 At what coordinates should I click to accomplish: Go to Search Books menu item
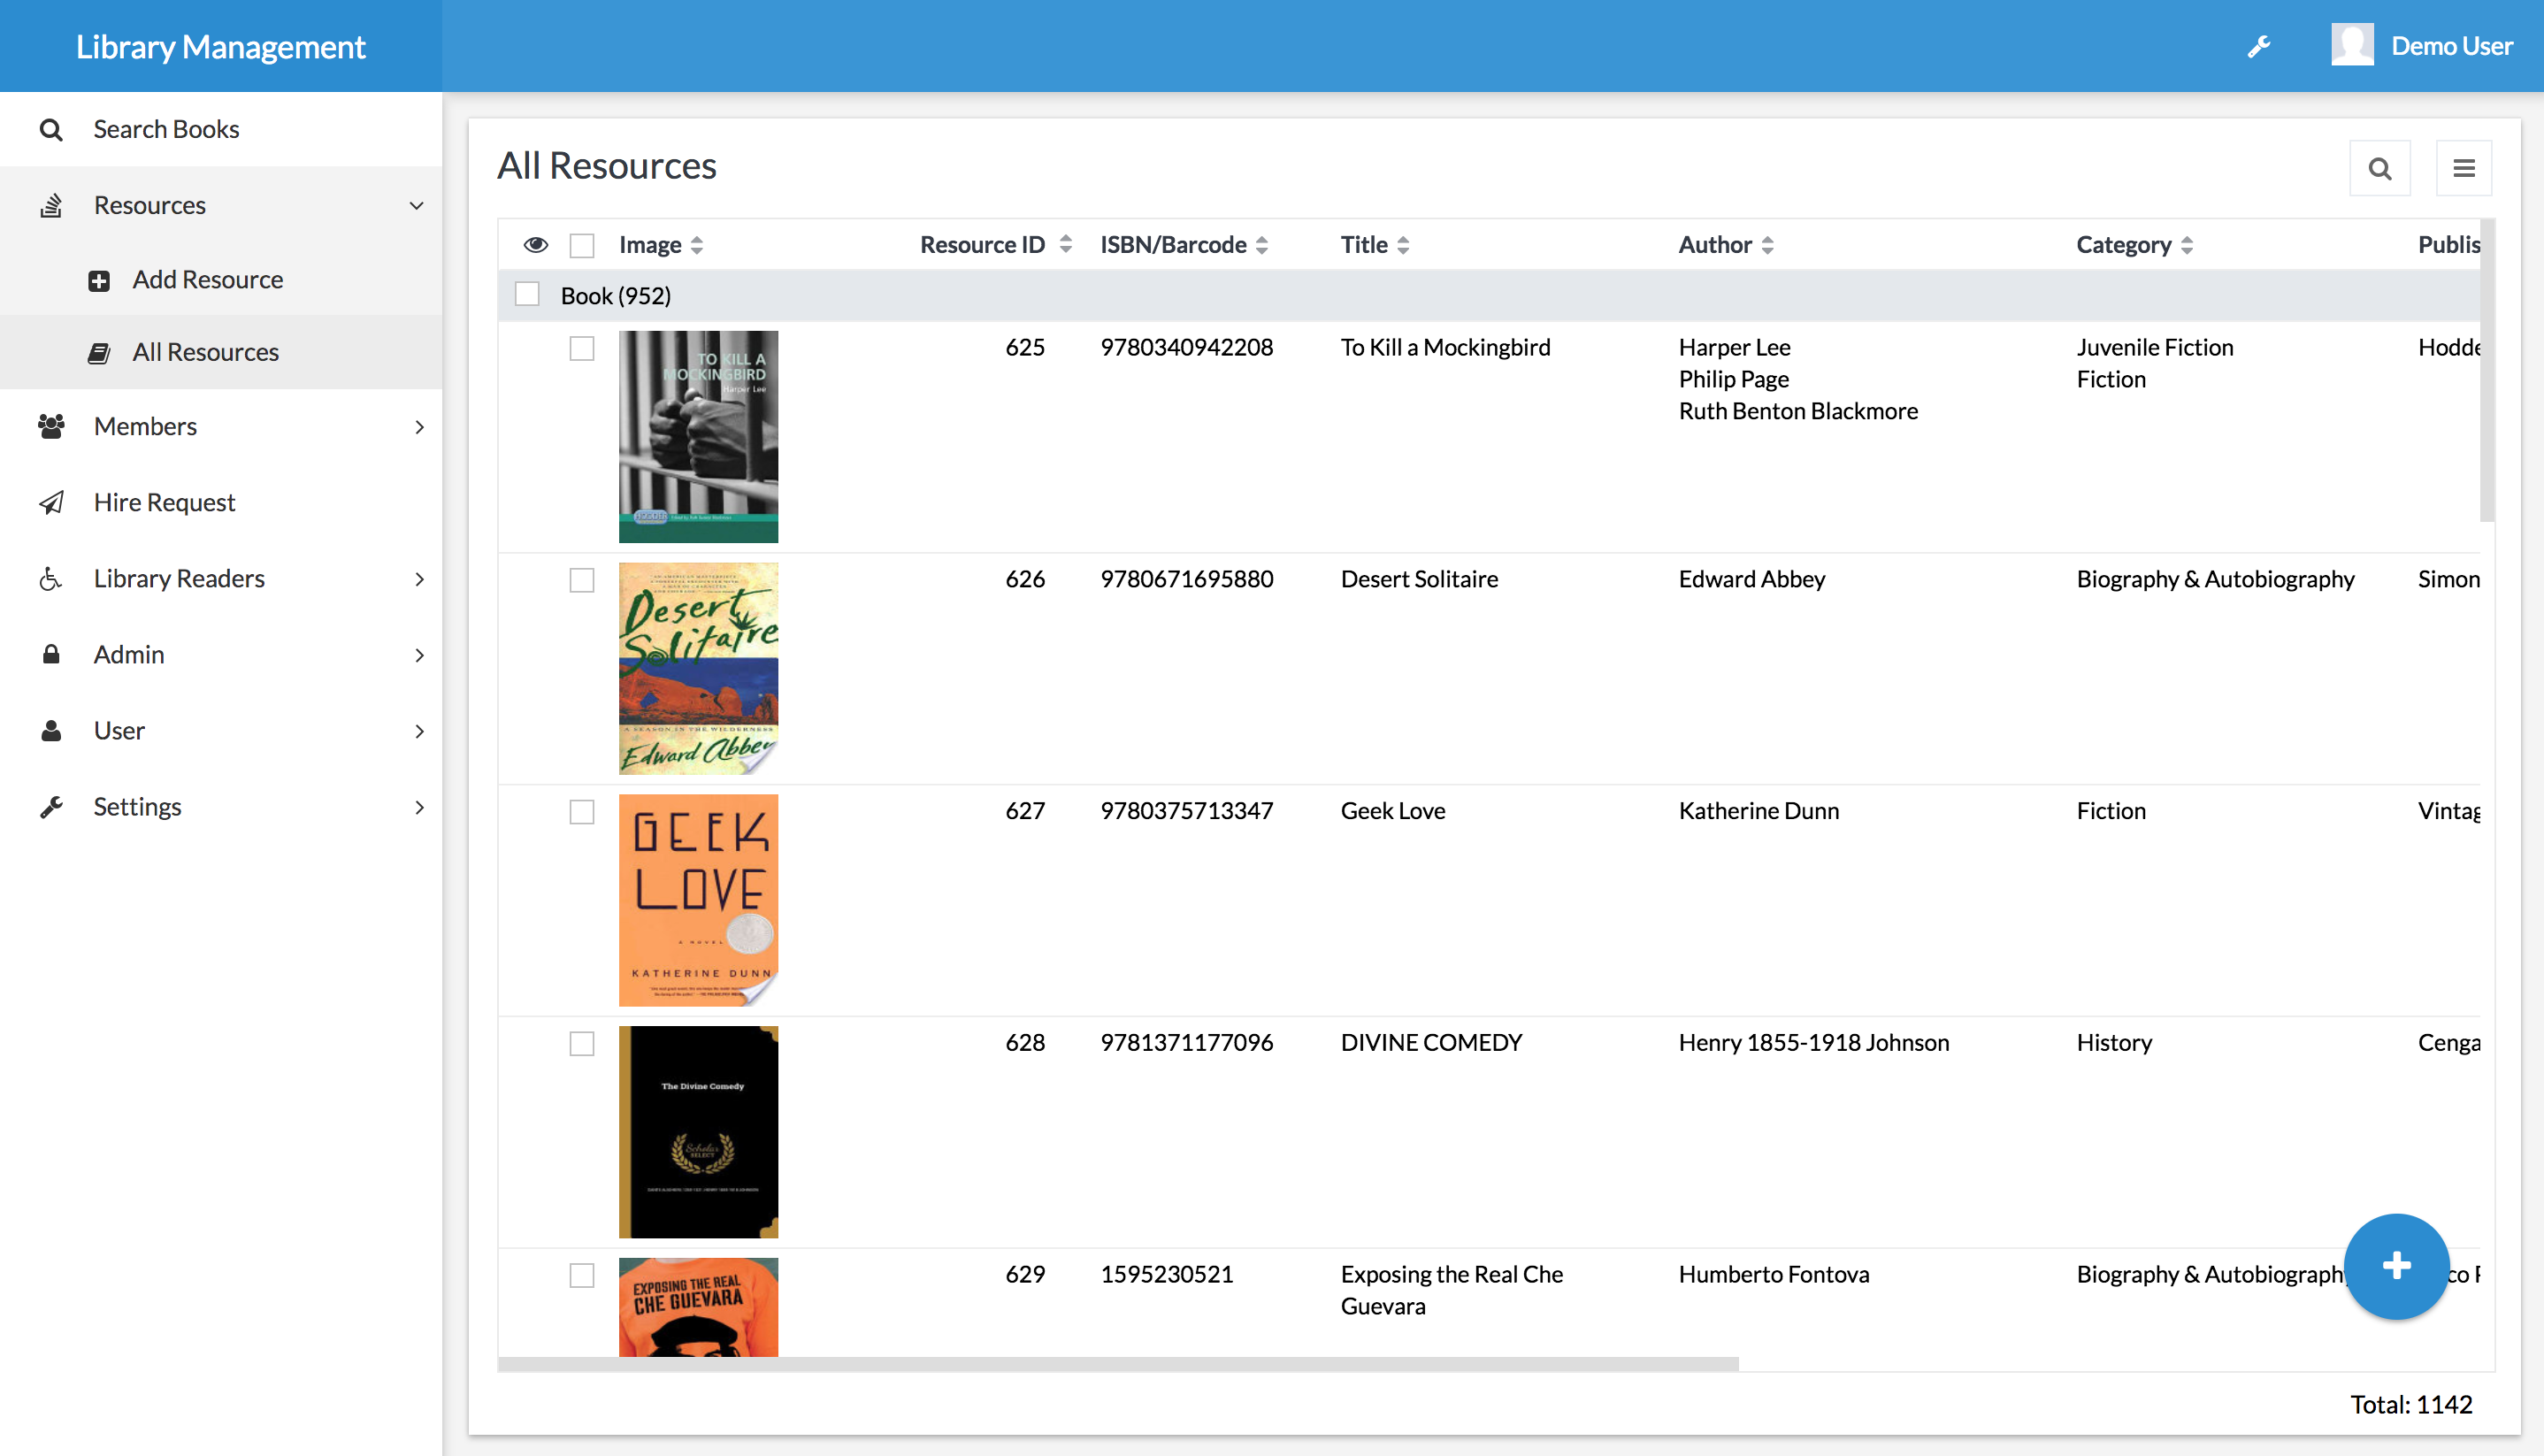tap(166, 129)
